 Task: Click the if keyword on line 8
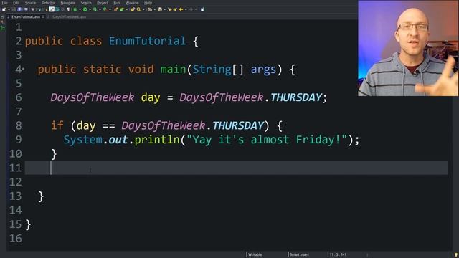point(57,125)
